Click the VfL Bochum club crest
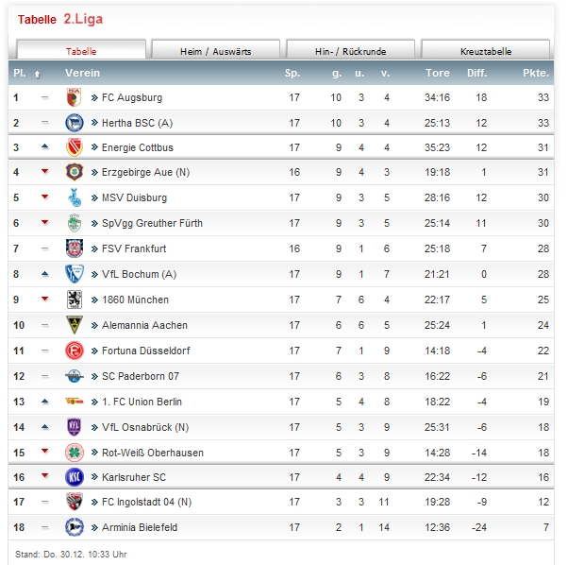 tap(74, 274)
